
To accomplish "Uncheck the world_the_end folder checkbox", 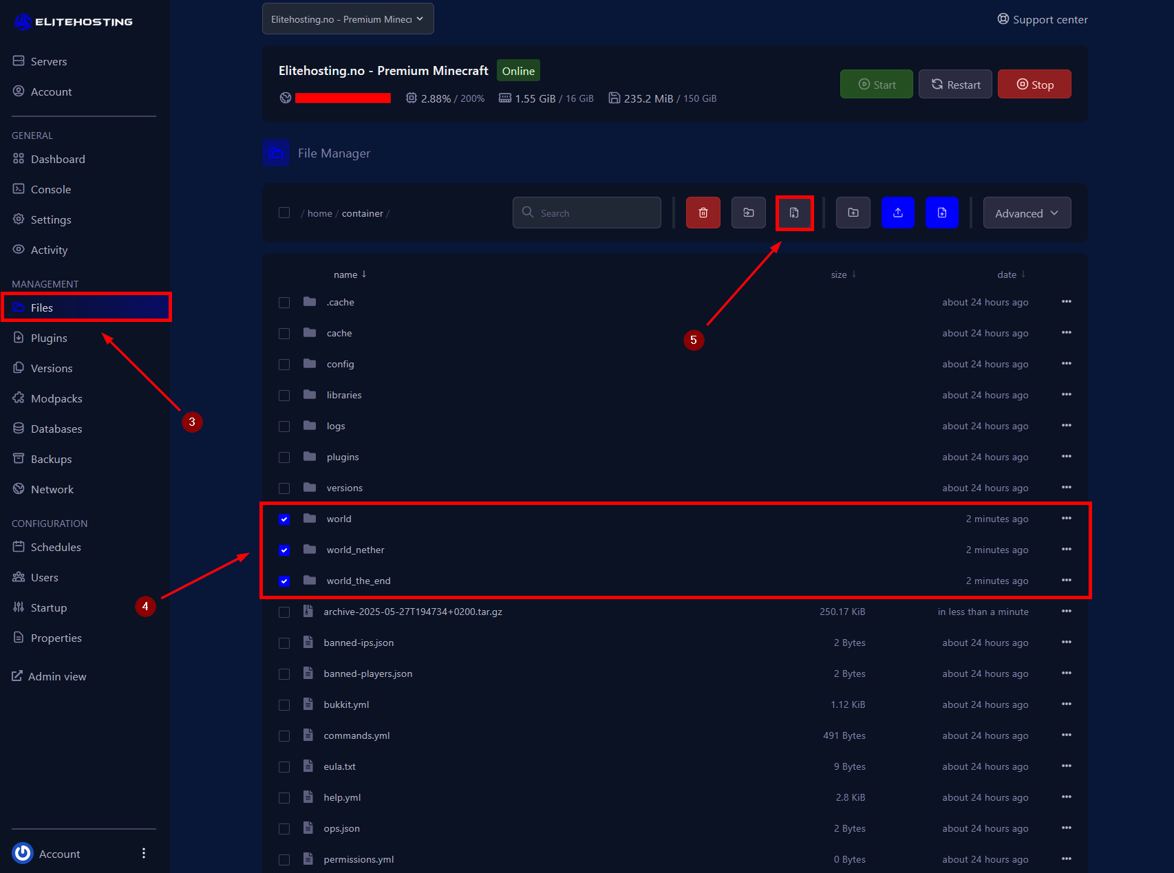I will pos(284,581).
